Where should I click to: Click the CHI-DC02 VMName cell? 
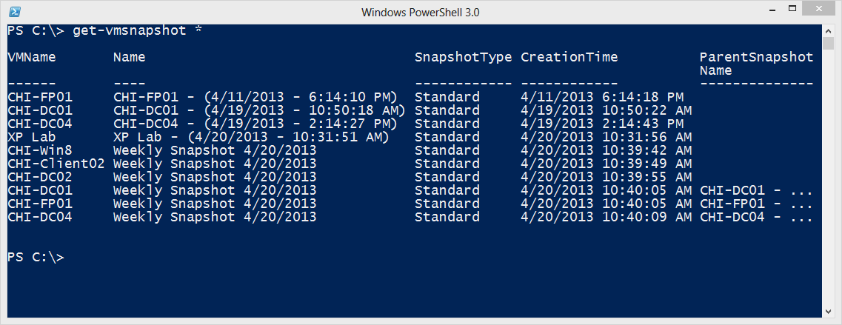[x=40, y=177]
